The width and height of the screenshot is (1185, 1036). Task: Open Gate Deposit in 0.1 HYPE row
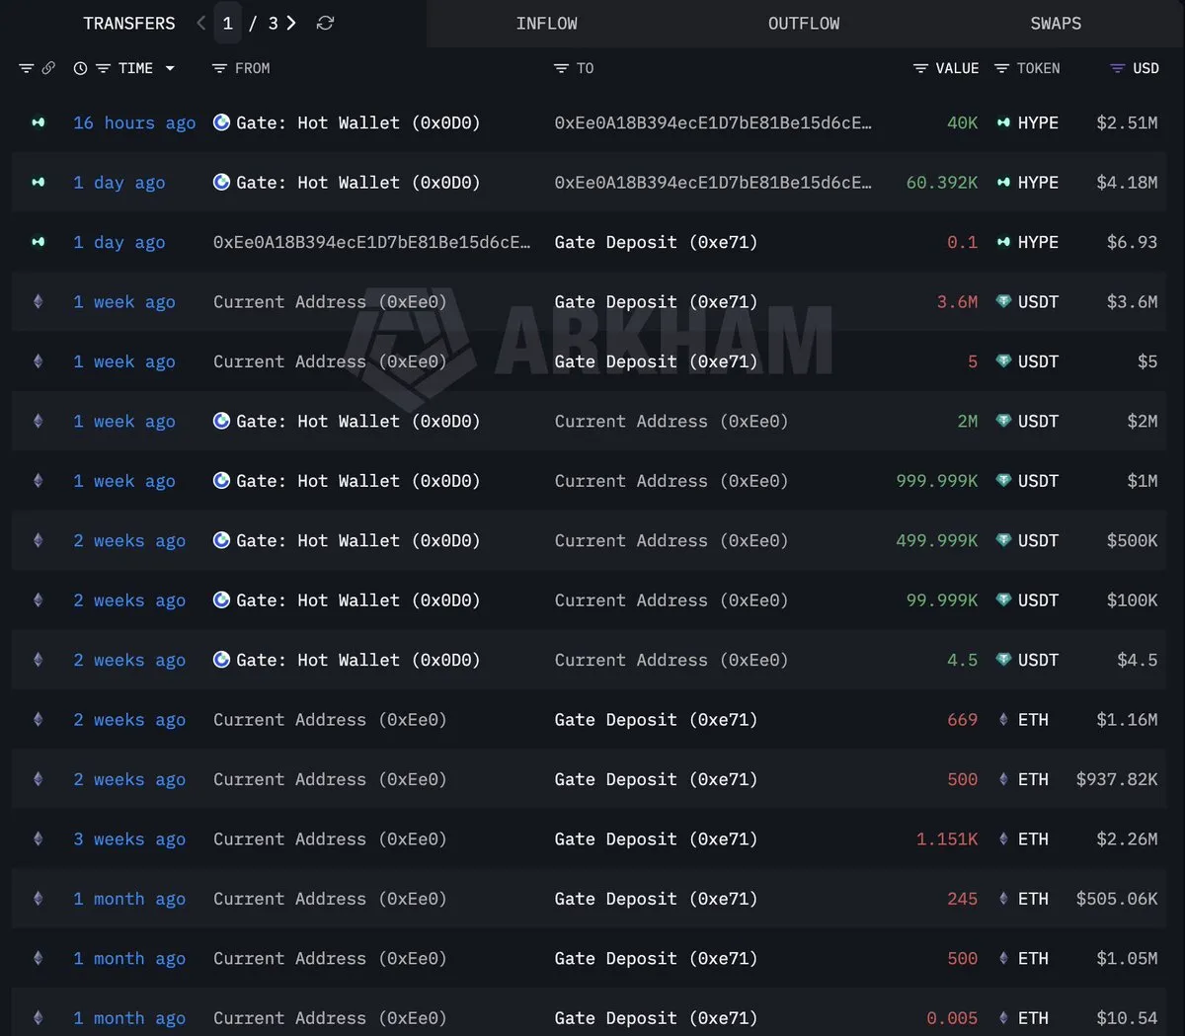coord(656,242)
